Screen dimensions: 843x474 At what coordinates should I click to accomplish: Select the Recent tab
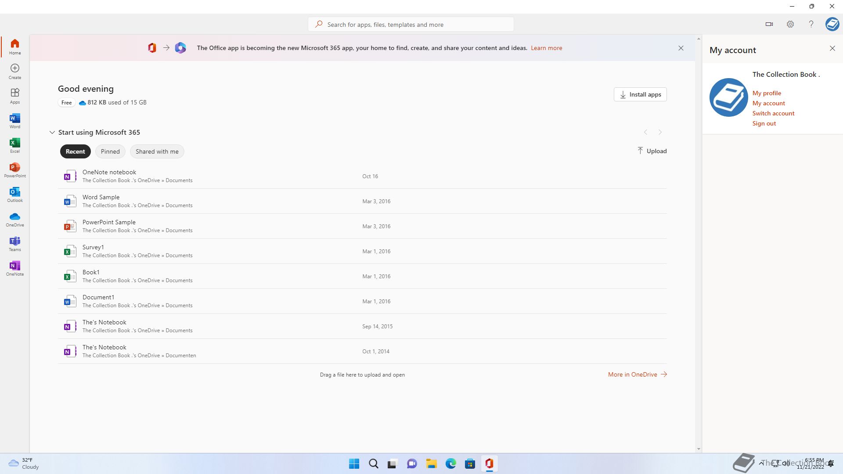76,151
